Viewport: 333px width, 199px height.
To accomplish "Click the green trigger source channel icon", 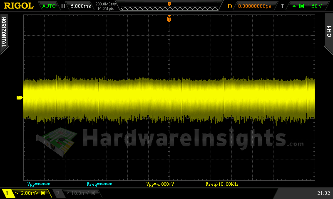I will (x=301, y=6).
